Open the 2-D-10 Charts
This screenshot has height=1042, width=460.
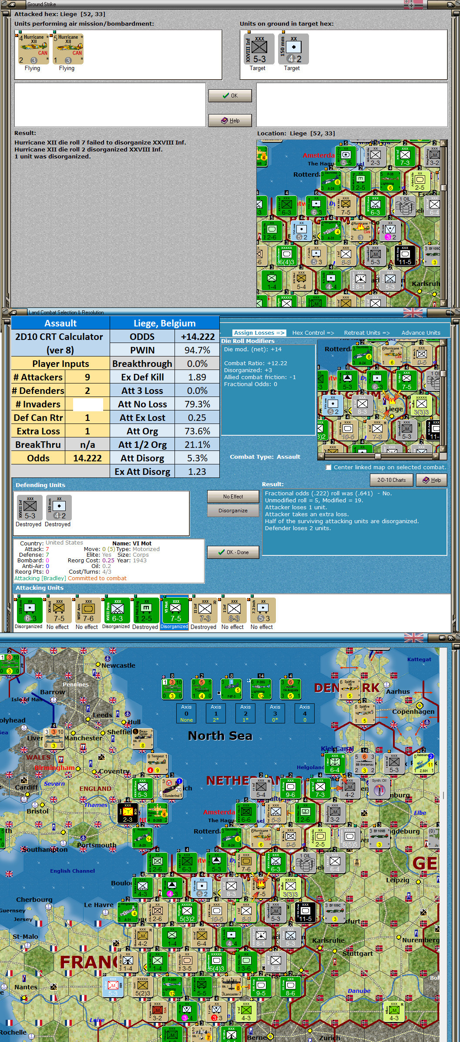(391, 480)
